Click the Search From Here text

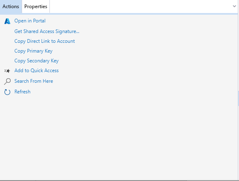pyautogui.click(x=34, y=81)
